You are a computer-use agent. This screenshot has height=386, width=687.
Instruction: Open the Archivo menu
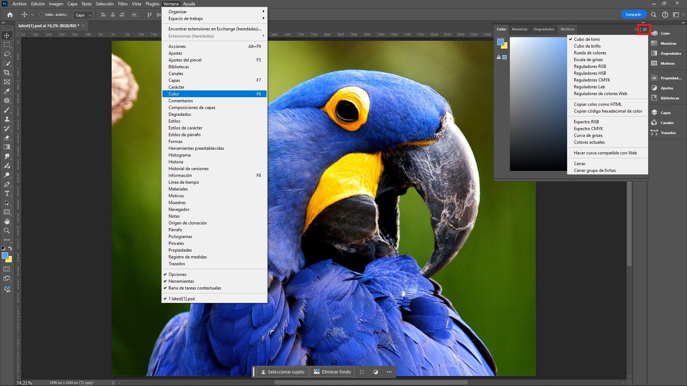(19, 4)
